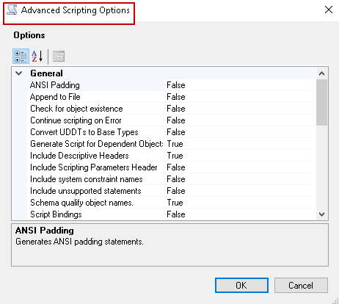Click the OK button
The height and width of the screenshot is (304, 339).
click(x=241, y=286)
